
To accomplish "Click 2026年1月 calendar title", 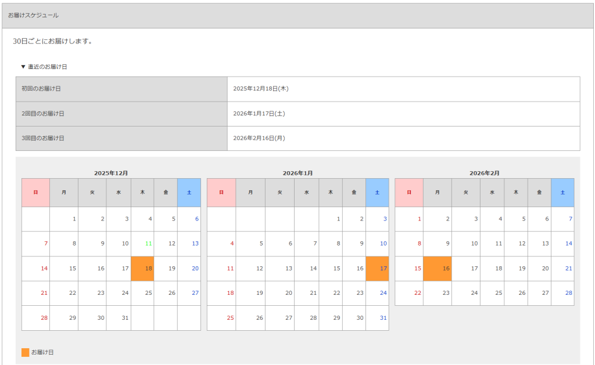I will click(x=297, y=173).
